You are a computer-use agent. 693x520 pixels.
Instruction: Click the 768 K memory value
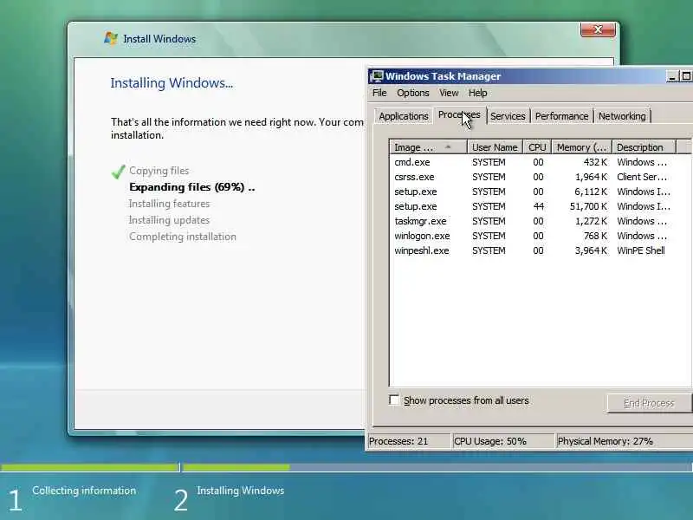pos(595,236)
